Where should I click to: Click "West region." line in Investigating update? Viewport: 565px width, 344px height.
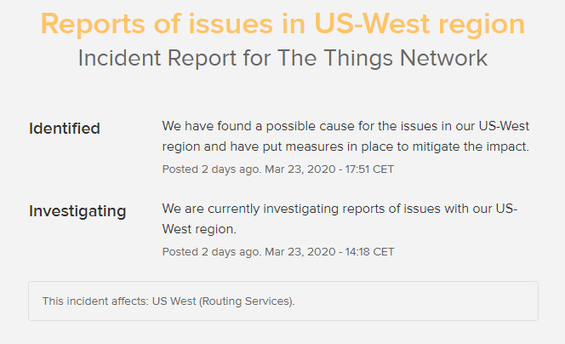[x=199, y=229]
